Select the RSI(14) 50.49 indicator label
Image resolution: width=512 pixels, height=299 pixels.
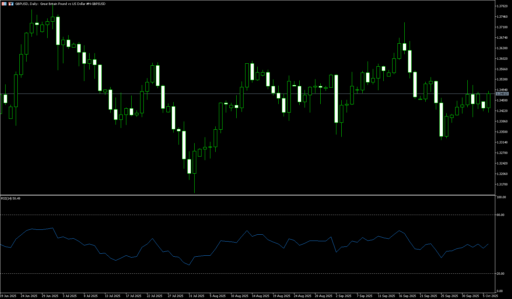[11, 199]
